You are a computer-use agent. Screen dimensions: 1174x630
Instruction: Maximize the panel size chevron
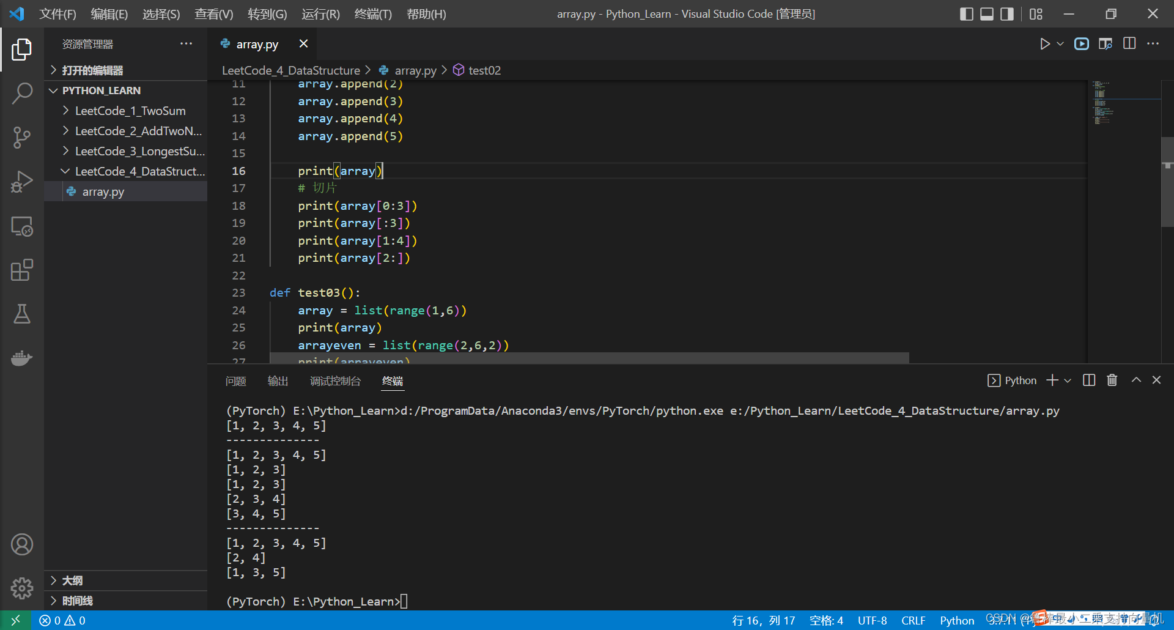[x=1136, y=380]
